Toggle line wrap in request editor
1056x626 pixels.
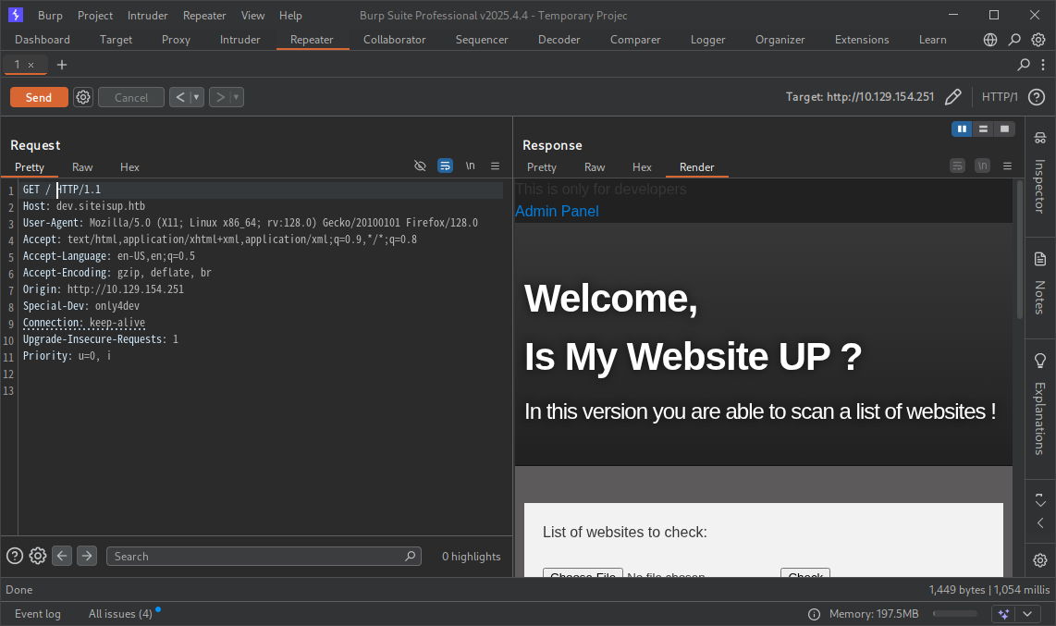[445, 166]
